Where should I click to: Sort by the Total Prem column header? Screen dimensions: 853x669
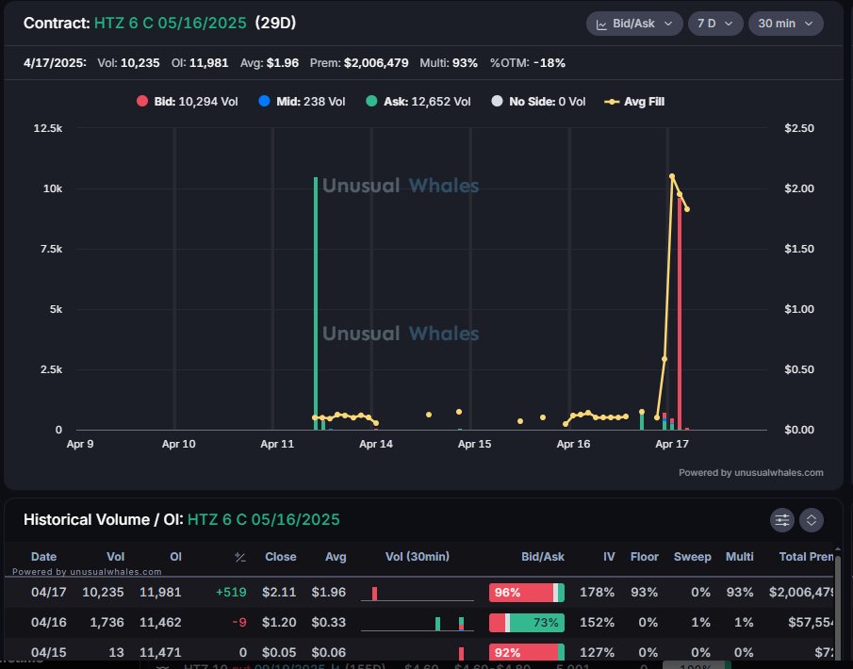(806, 557)
